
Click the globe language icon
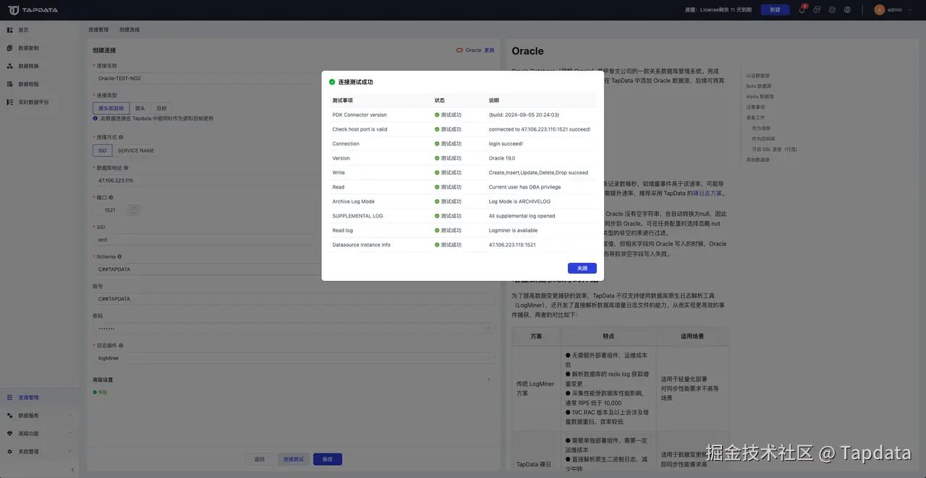pyautogui.click(x=847, y=10)
